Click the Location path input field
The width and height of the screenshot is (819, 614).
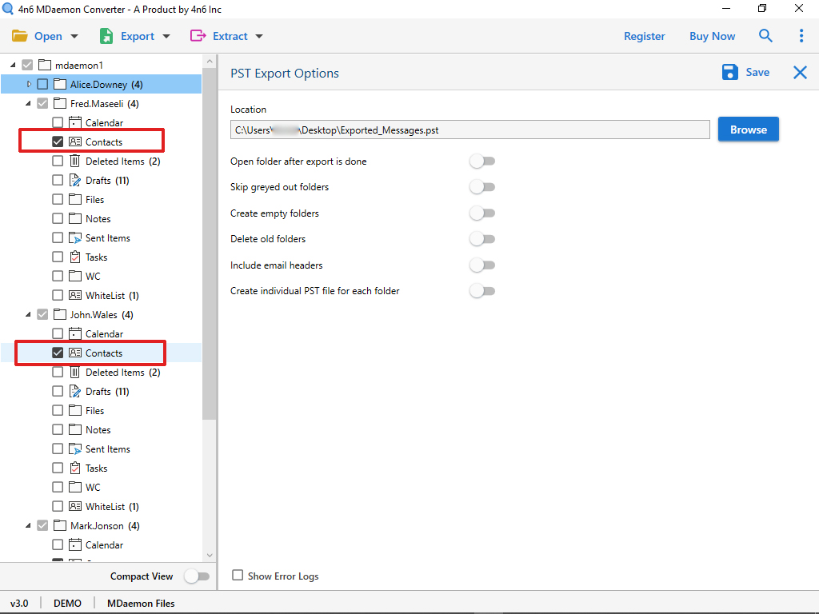click(469, 130)
